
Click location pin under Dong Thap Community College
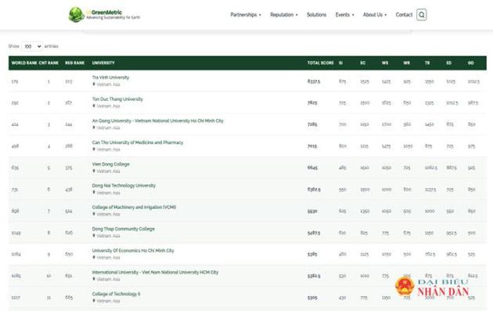pyautogui.click(x=94, y=236)
